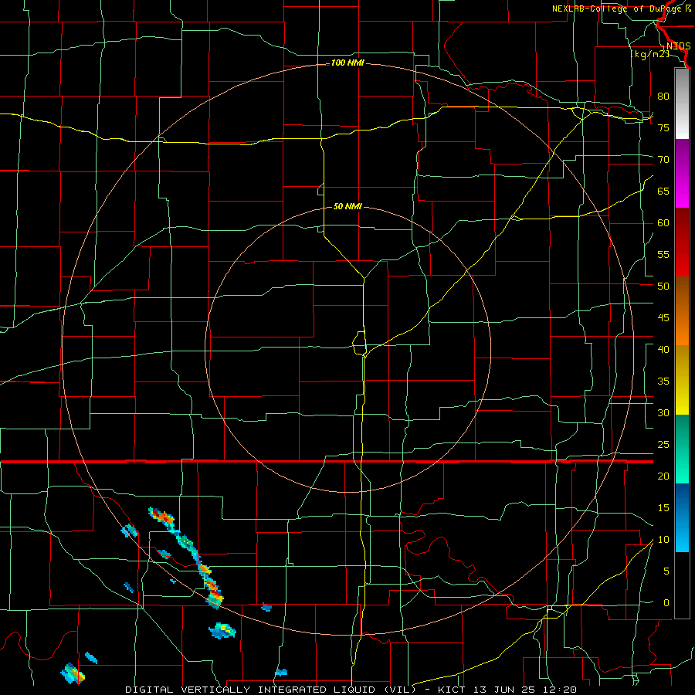The image size is (695, 695).
Task: Click the legend value 20
Action: [x=663, y=476]
